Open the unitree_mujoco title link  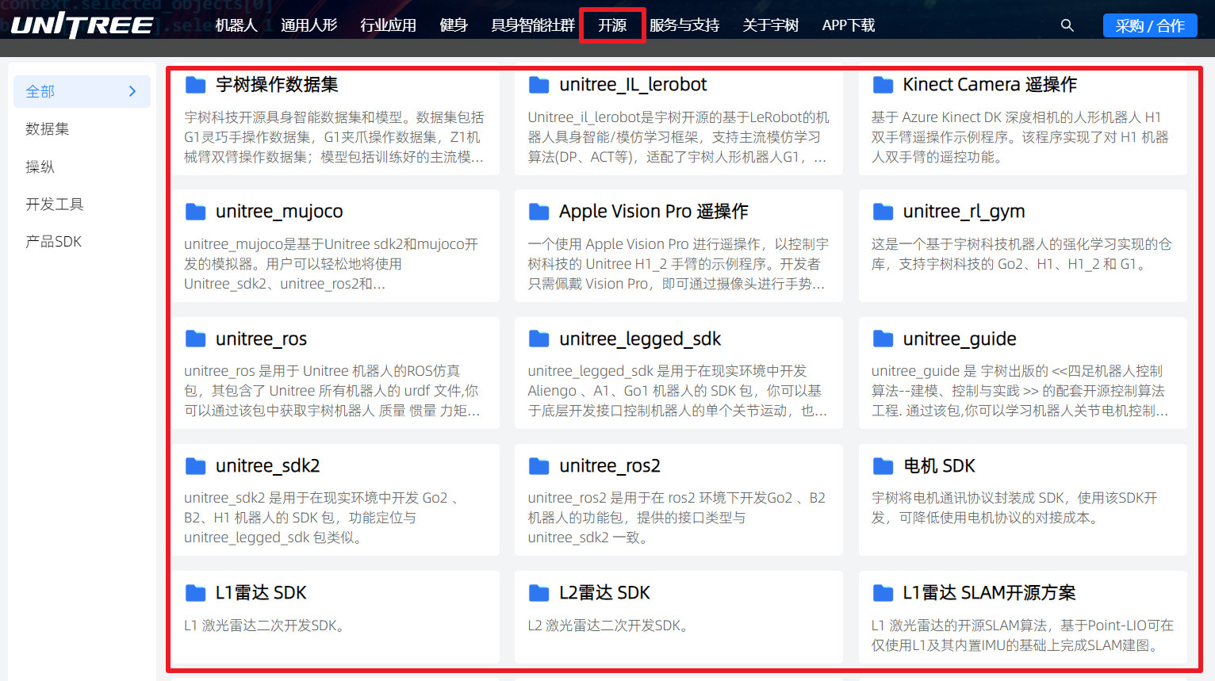click(279, 212)
